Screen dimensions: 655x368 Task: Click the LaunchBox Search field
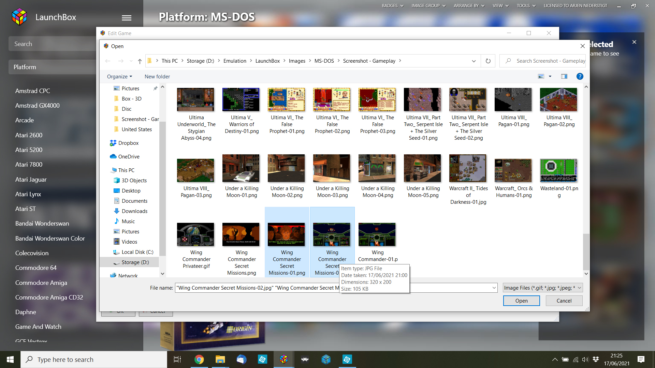point(52,44)
